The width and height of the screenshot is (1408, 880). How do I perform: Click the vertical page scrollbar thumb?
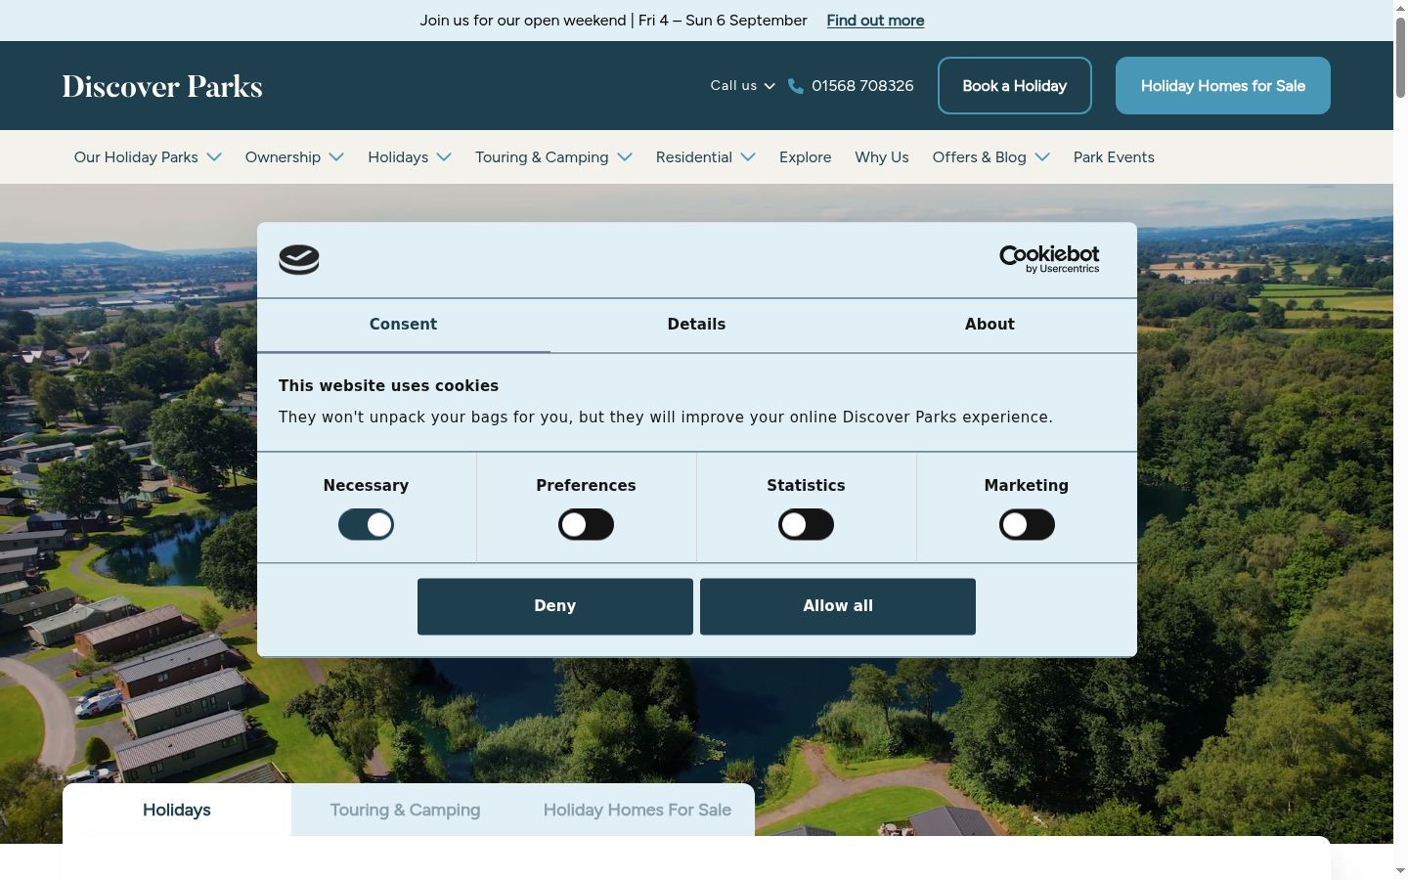click(x=1400, y=57)
